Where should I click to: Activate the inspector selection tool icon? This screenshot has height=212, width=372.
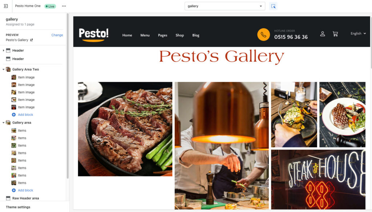coord(273,6)
